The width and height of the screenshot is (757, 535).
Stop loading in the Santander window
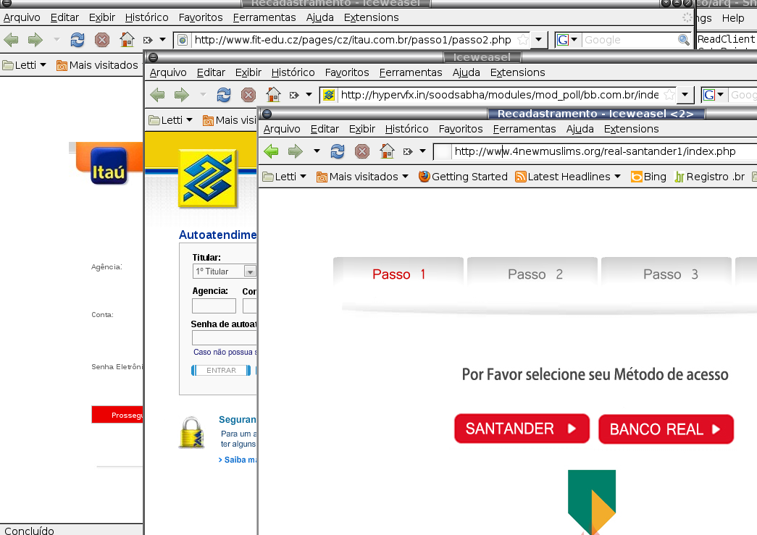point(362,151)
